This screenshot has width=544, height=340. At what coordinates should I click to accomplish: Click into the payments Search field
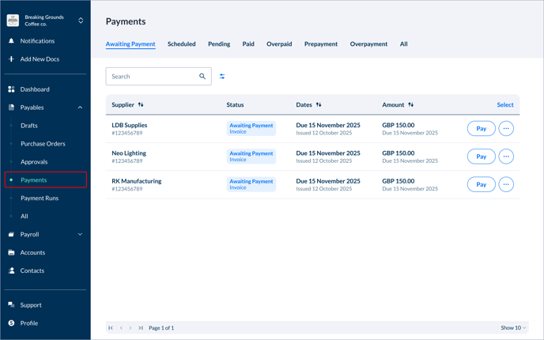(153, 77)
